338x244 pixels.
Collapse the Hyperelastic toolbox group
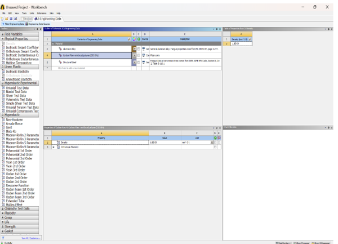tap(3, 115)
